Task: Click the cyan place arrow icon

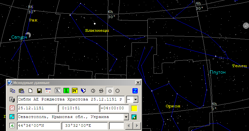Action: tap(12, 117)
